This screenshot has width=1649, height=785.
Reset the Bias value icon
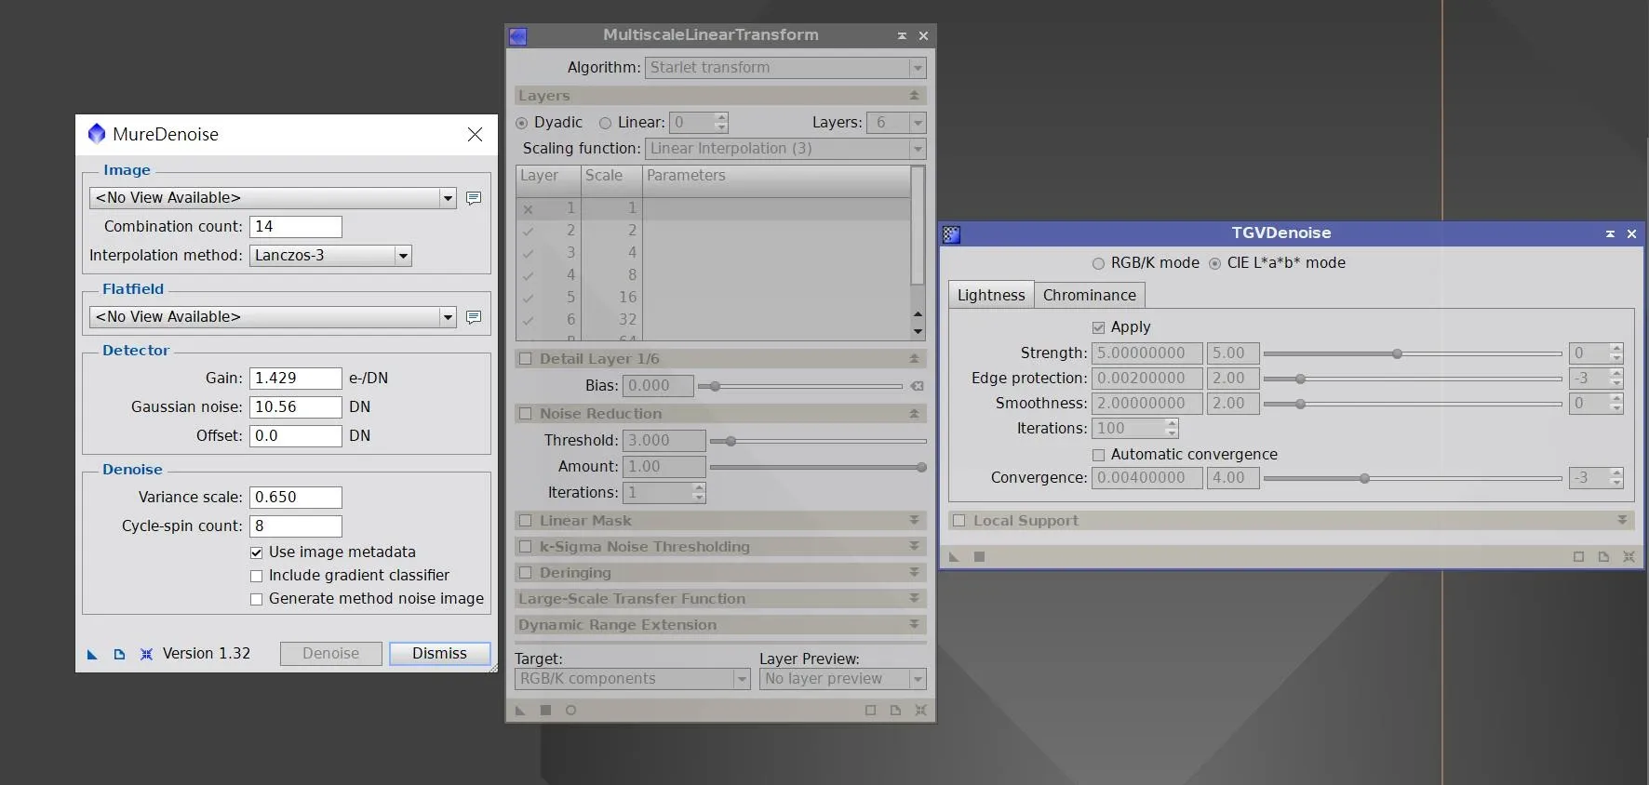coord(918,386)
